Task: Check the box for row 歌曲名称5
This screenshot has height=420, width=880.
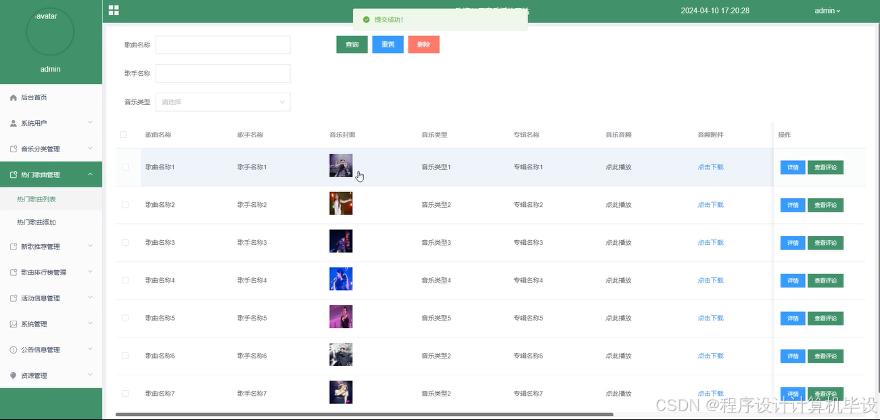Action: pos(125,318)
